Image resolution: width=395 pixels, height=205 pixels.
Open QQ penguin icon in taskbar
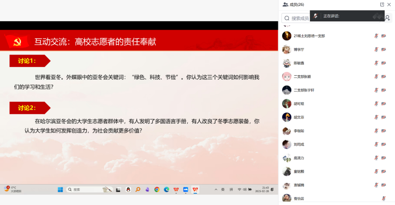pyautogui.click(x=128, y=189)
